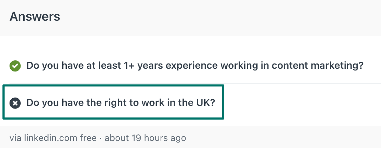This screenshot has height=148, width=381.
Task: Click the 'content marketing?' phrase
Action: coord(317,66)
